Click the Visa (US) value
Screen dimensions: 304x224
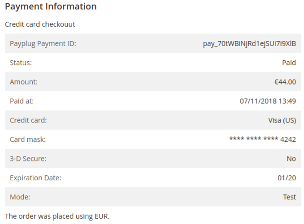click(282, 120)
